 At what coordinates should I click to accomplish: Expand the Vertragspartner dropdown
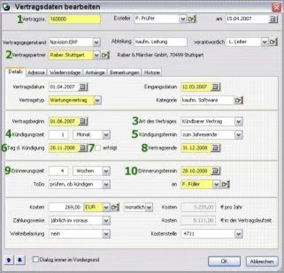tap(96, 55)
